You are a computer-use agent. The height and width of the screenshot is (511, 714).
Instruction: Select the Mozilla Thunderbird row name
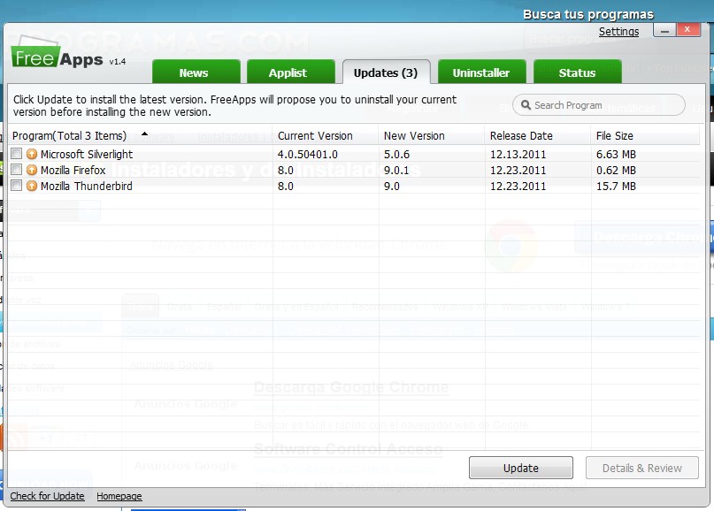pyautogui.click(x=87, y=187)
